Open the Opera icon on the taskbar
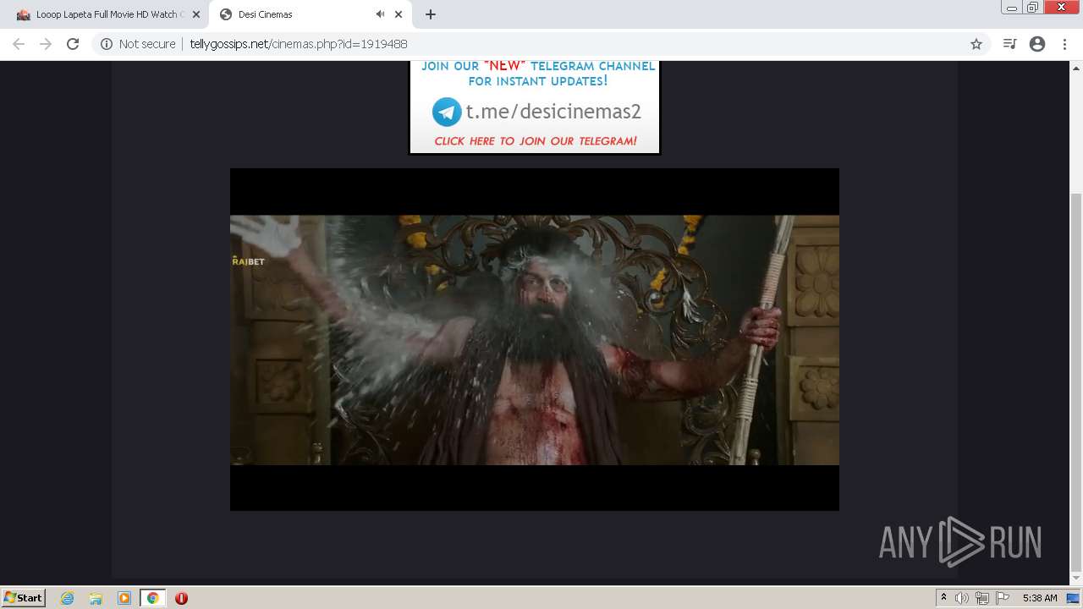The width and height of the screenshot is (1083, 609). pos(181,598)
